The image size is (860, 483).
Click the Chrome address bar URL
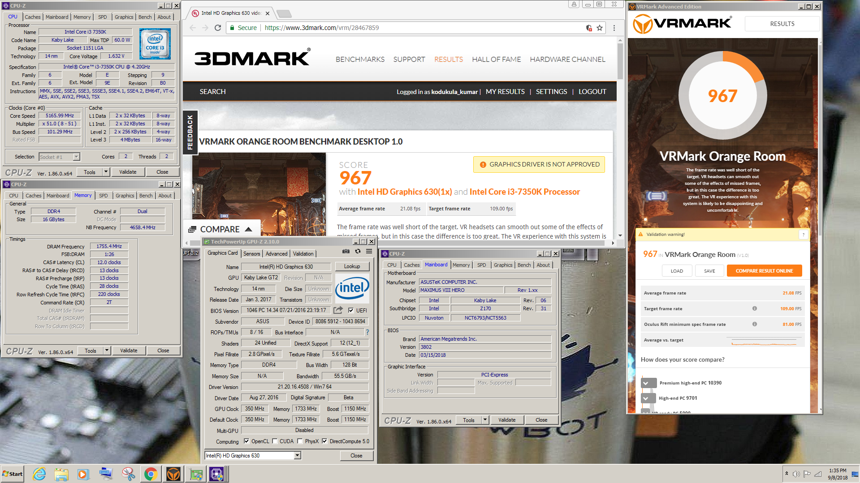[x=322, y=28]
